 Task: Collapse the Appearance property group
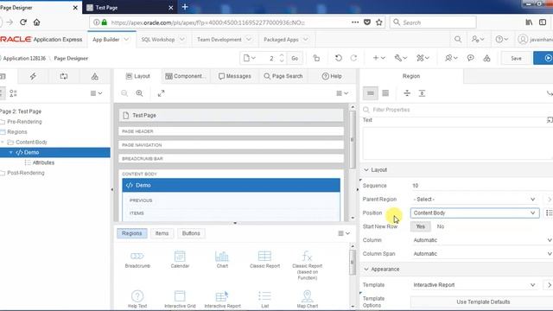(366, 269)
